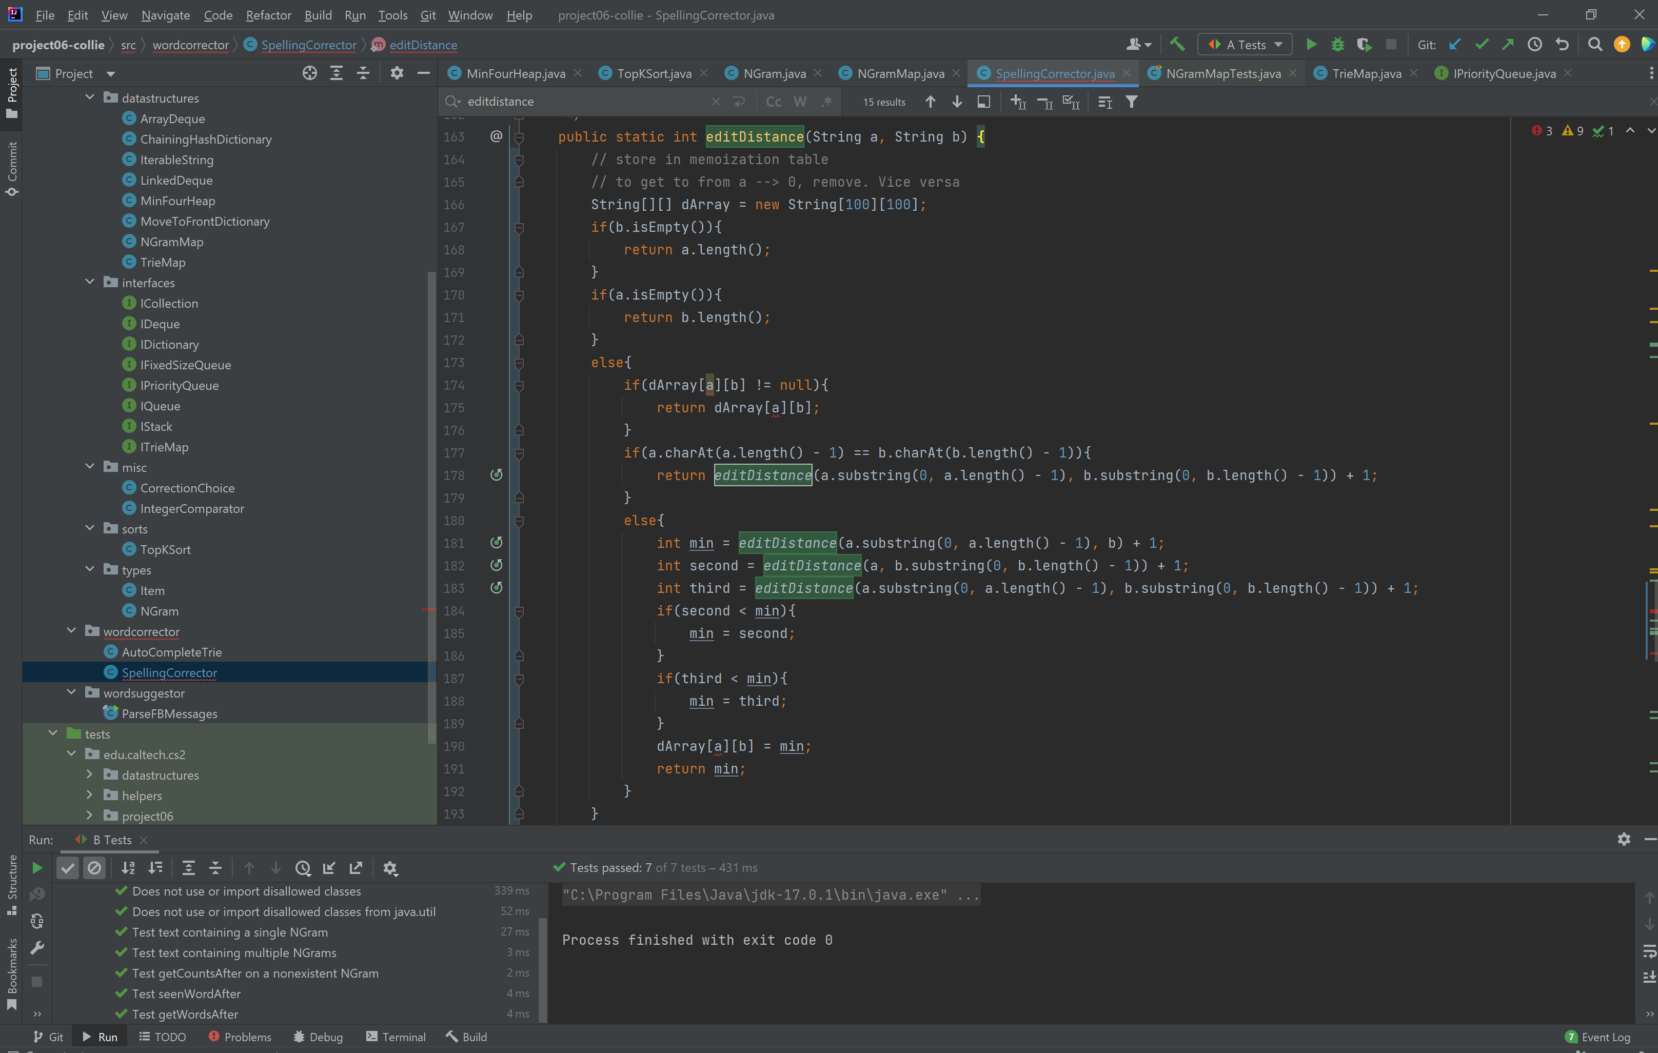Collapse the interfaces folder
This screenshot has width=1658, height=1053.
click(x=89, y=282)
